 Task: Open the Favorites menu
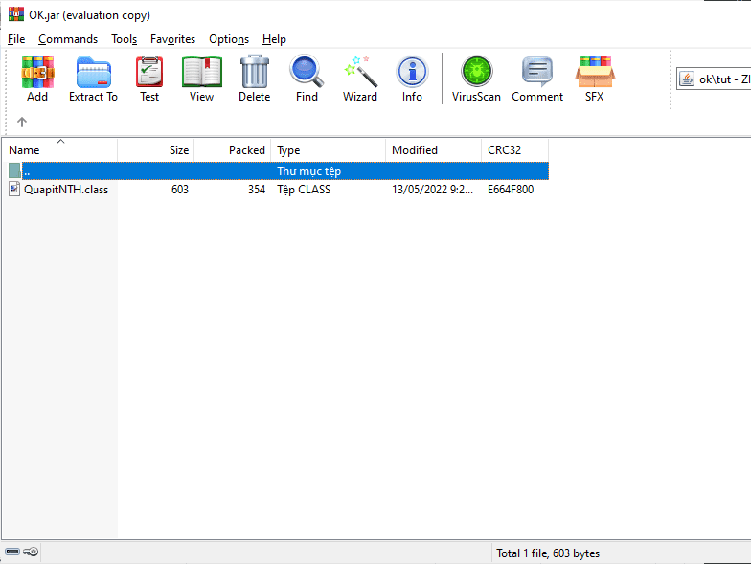pyautogui.click(x=172, y=39)
